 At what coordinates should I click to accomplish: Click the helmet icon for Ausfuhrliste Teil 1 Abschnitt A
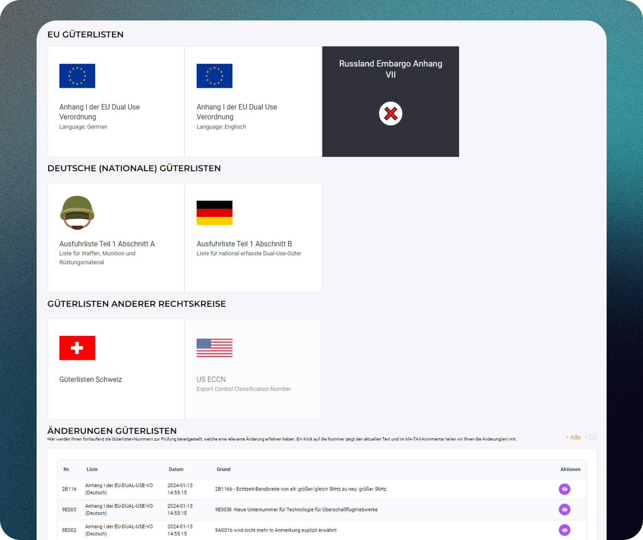pyautogui.click(x=77, y=212)
